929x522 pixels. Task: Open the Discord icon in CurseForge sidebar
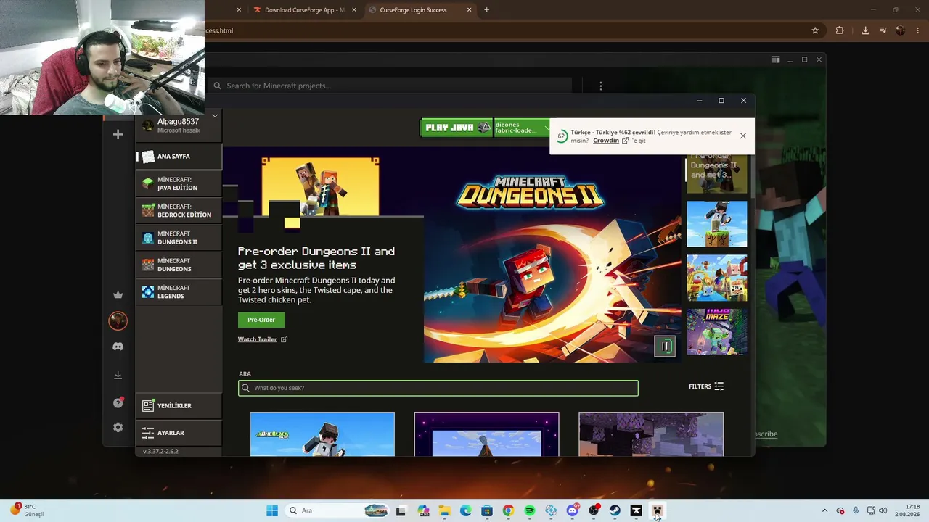(118, 347)
